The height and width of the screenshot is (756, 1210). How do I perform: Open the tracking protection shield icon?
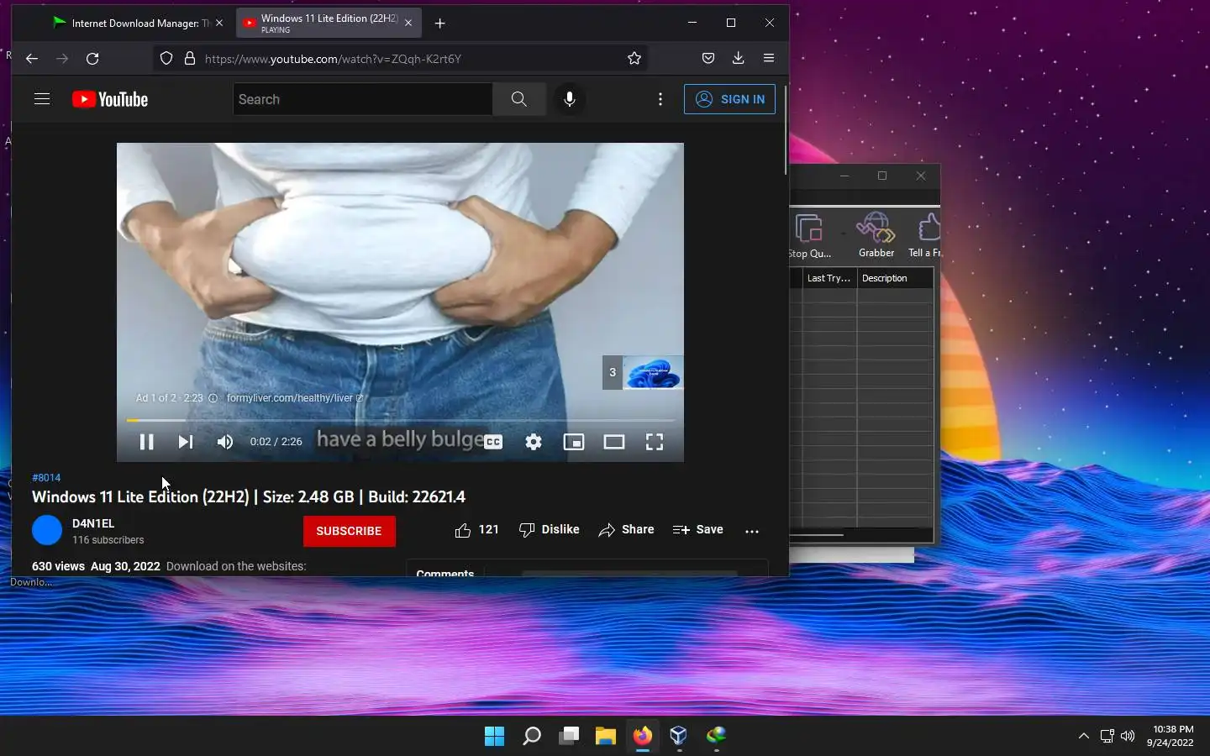[x=166, y=58]
